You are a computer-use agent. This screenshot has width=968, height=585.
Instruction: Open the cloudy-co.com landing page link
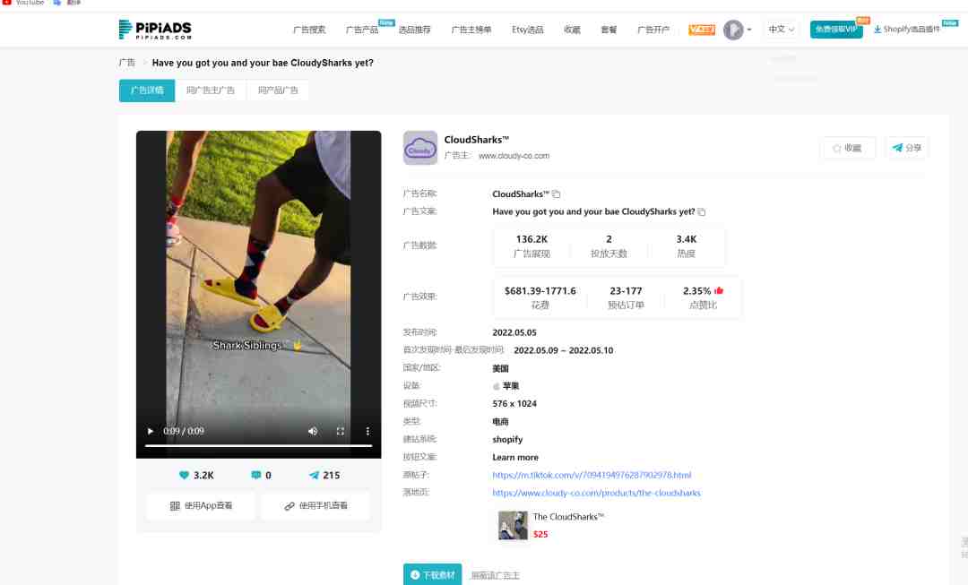click(x=596, y=493)
